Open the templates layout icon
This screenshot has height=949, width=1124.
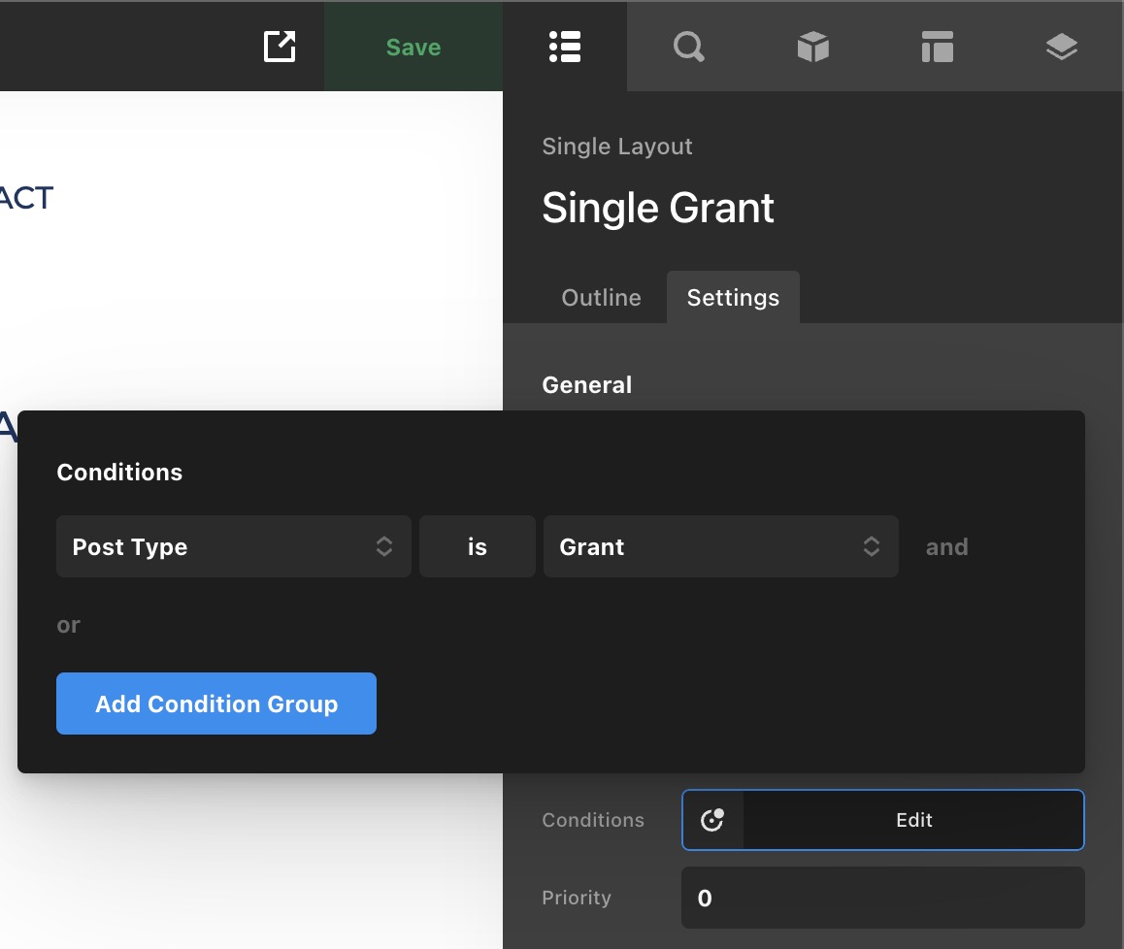[x=938, y=47]
